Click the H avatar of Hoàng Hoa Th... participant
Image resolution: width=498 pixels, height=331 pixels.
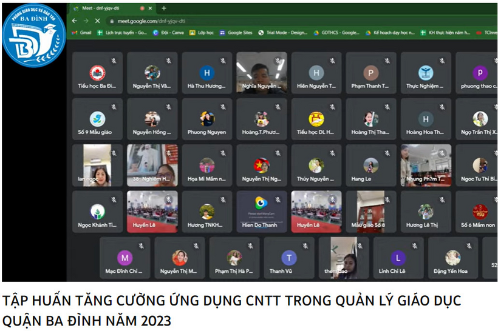(426, 119)
